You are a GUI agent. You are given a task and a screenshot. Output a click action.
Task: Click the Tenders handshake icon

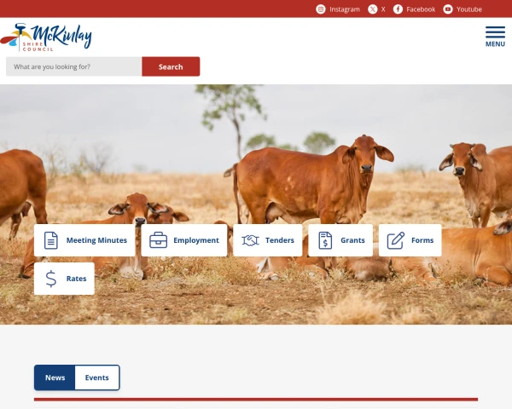point(250,240)
